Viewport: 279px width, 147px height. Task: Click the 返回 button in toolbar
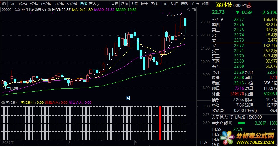tap(205, 4)
